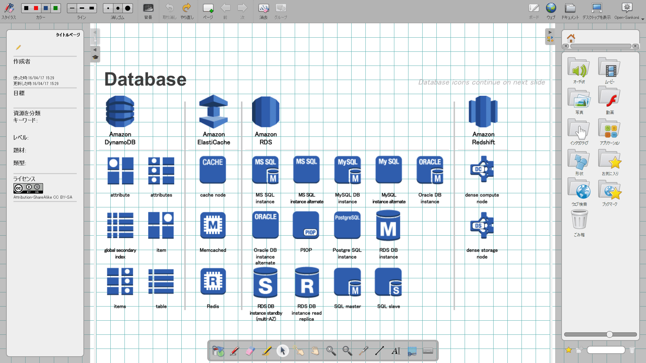Select the blue pen color
The width and height of the screenshot is (646, 363).
(46, 8)
